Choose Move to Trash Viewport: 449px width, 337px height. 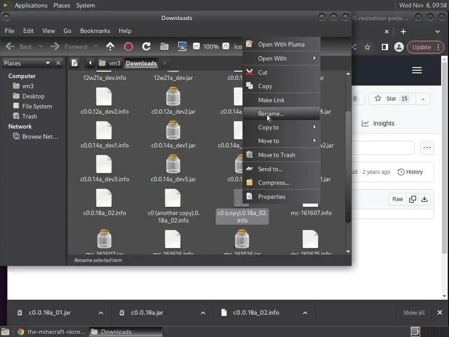281,155
